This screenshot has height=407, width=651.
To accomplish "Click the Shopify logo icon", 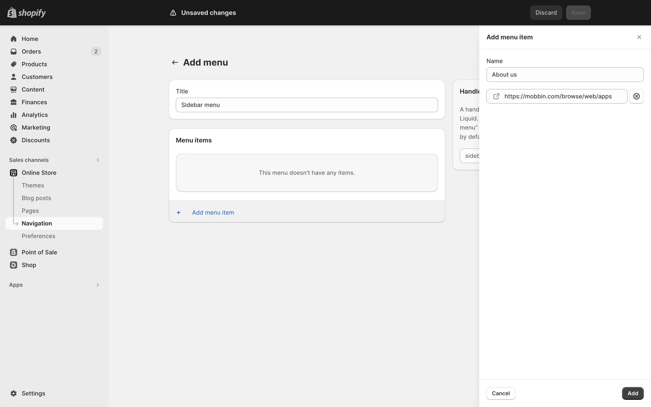I will click(12, 13).
